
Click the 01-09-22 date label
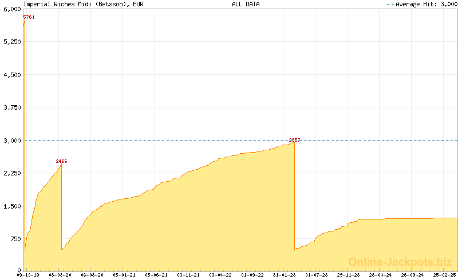pos(252,275)
